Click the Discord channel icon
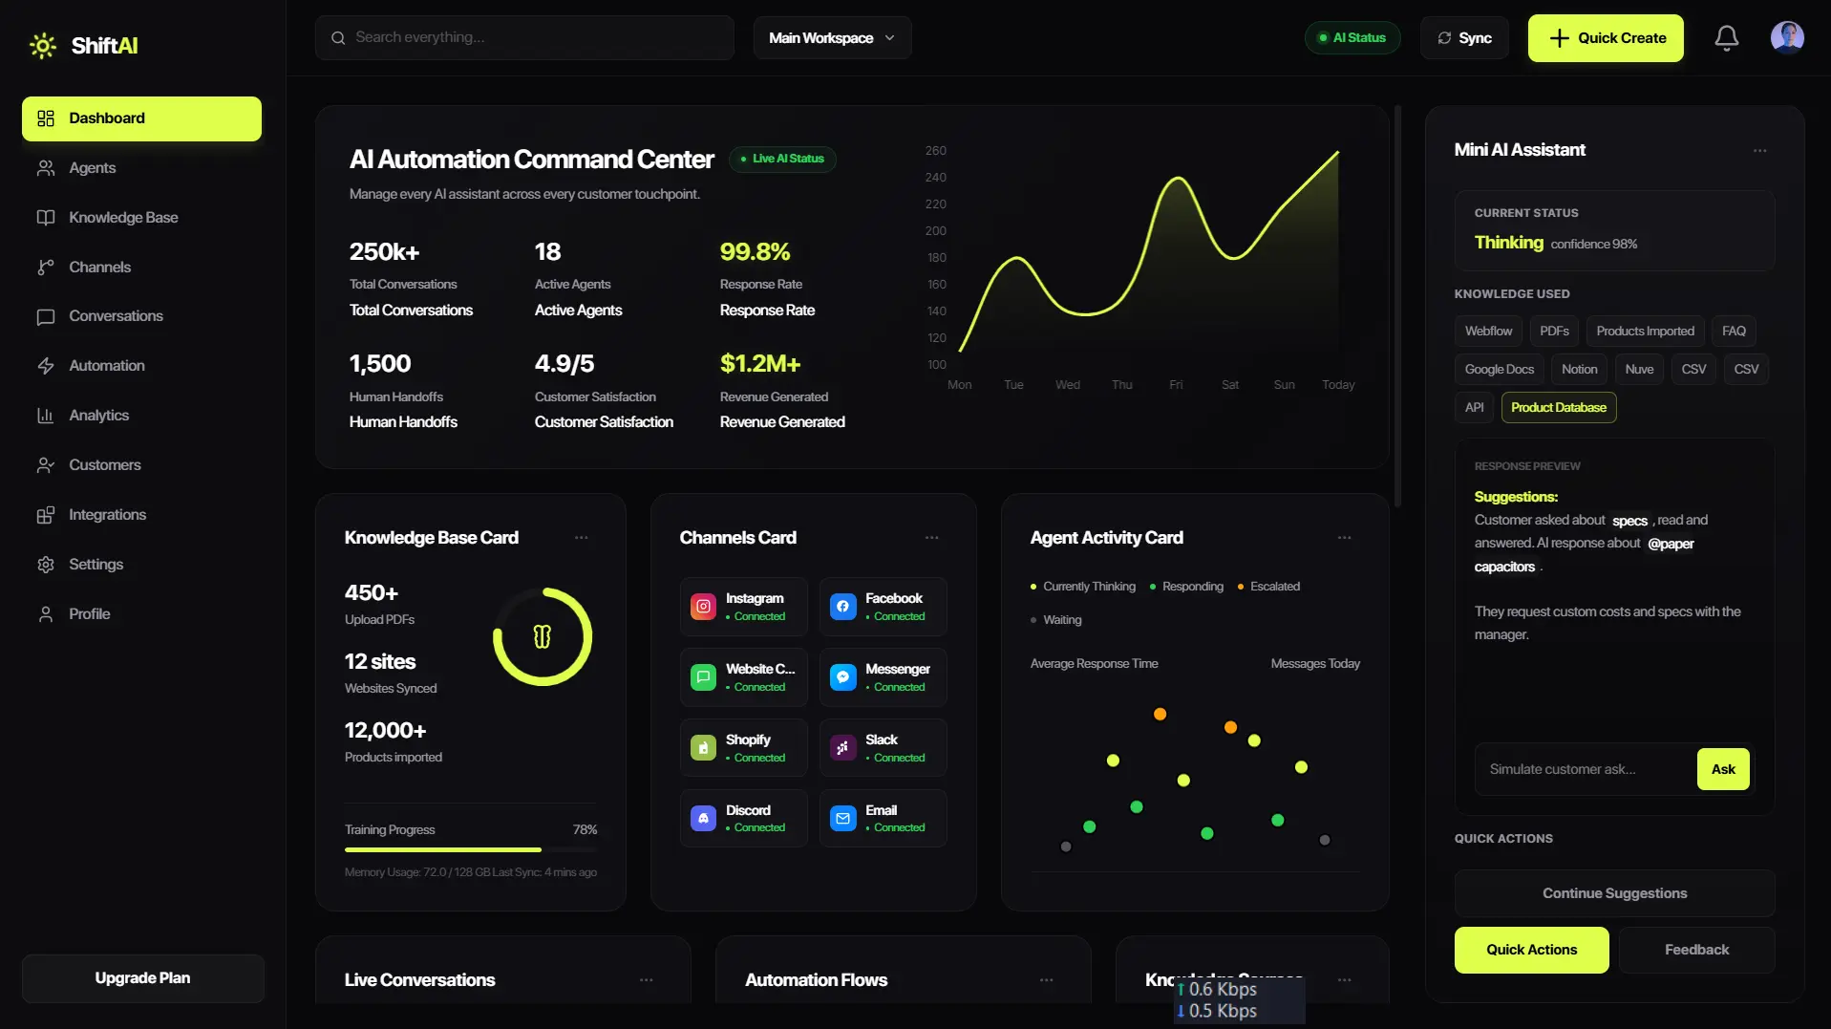Screen dimensions: 1831x1029 coord(703,819)
